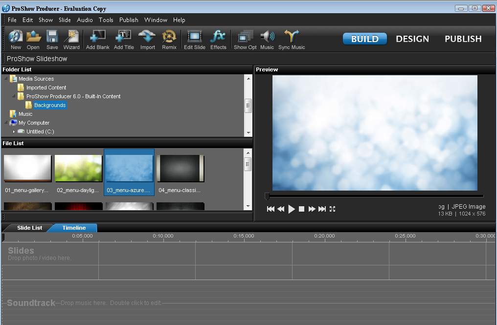
Task: Toggle full screen preview icon
Action: (332, 209)
